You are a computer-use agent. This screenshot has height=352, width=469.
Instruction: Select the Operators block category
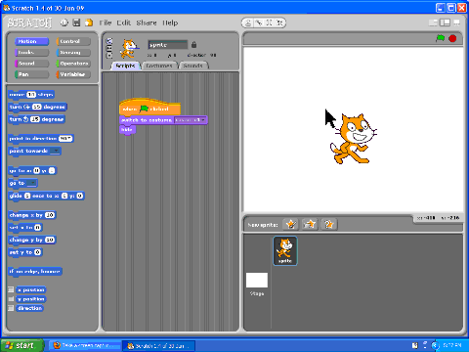click(x=73, y=64)
